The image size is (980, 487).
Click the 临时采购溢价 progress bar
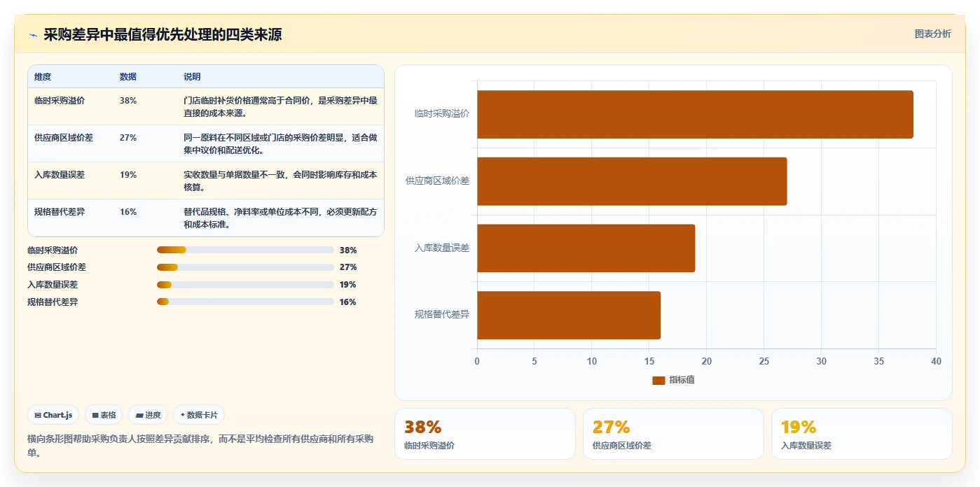[x=245, y=250]
